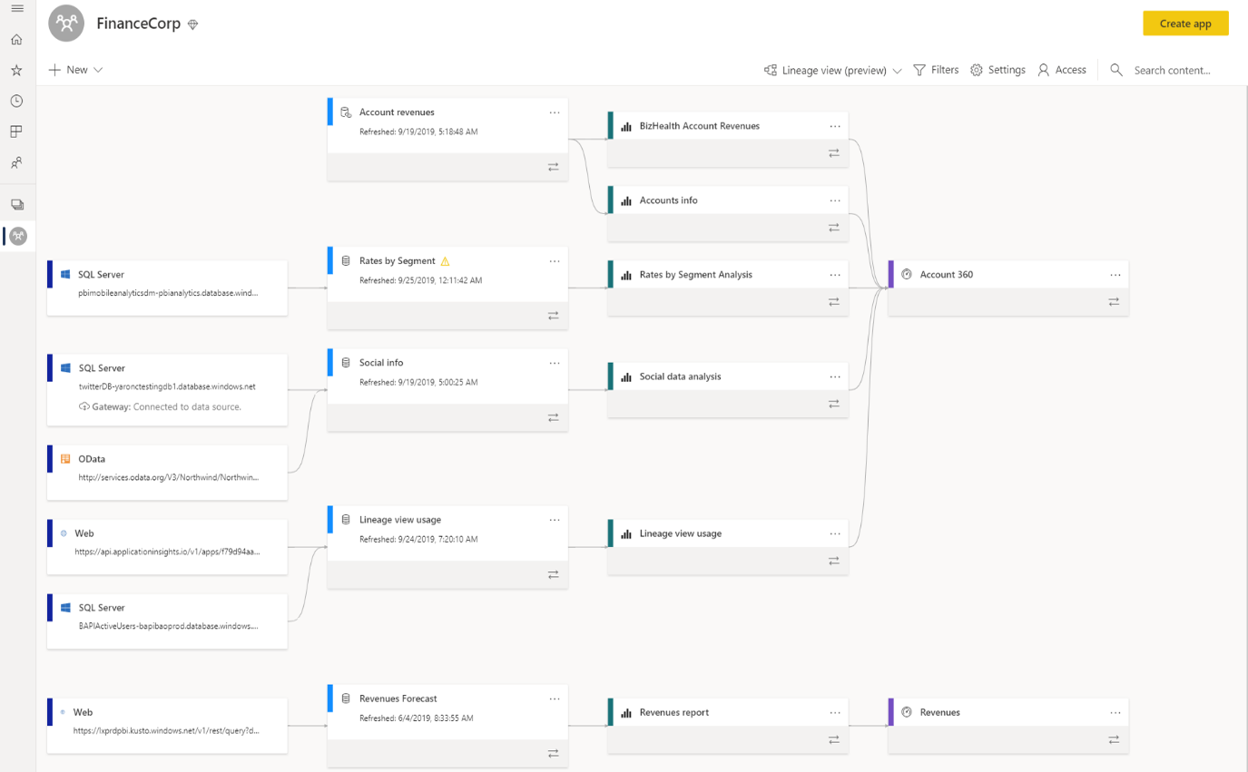Show lineage for Accounts info report

833,228
